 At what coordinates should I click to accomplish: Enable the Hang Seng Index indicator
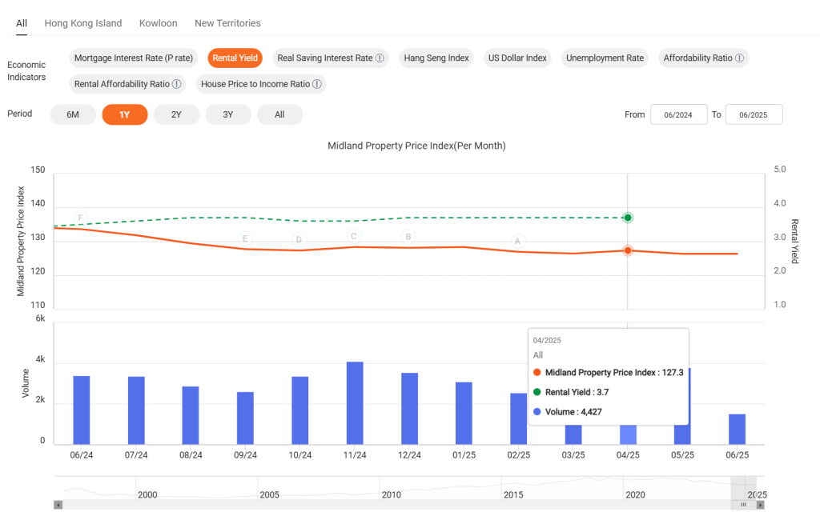[x=436, y=58]
